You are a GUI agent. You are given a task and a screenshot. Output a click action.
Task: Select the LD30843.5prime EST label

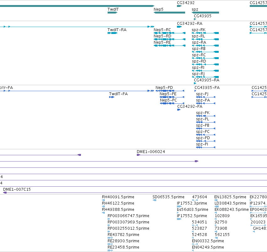tap(230, 203)
